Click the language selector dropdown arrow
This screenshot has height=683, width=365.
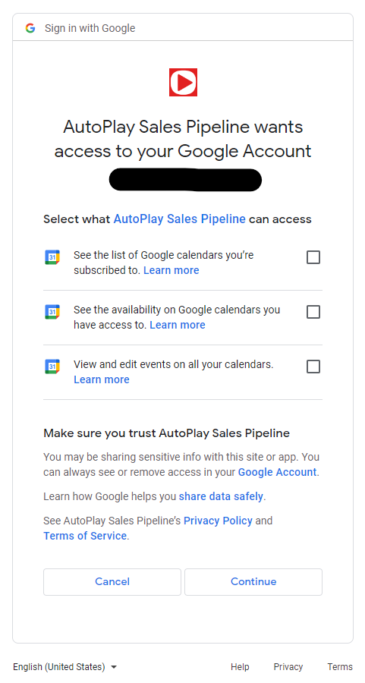click(114, 667)
